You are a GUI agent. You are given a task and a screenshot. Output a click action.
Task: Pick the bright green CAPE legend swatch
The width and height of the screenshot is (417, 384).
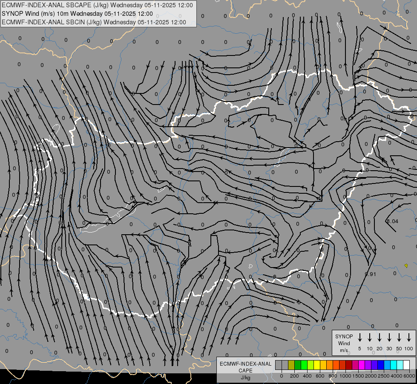[x=304, y=365]
